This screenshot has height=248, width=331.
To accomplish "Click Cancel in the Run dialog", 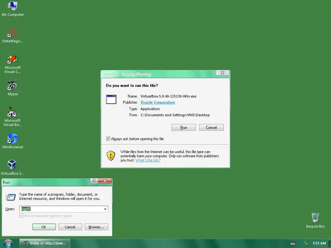I will click(x=70, y=227).
